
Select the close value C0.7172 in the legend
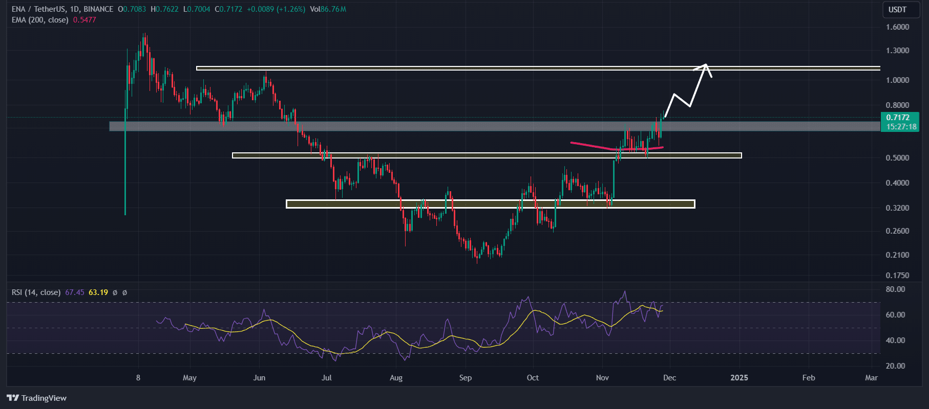(x=228, y=9)
